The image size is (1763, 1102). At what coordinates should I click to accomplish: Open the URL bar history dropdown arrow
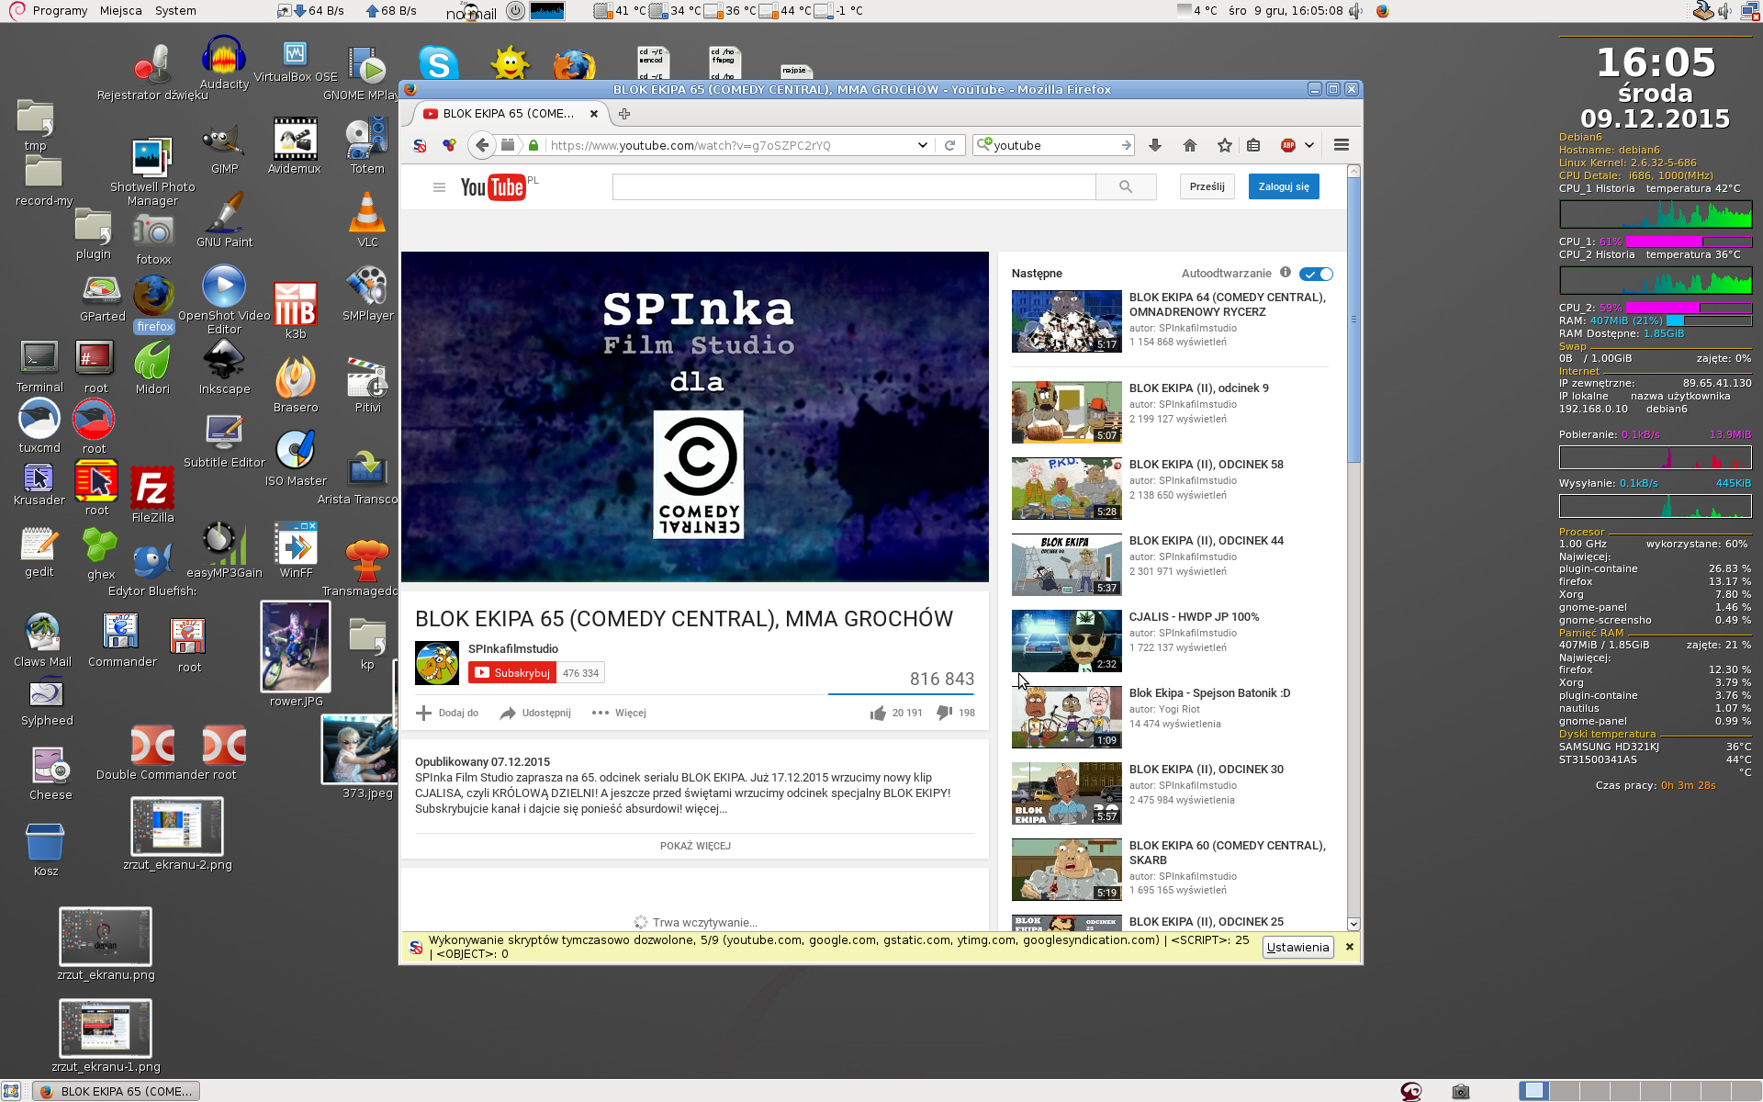click(922, 145)
